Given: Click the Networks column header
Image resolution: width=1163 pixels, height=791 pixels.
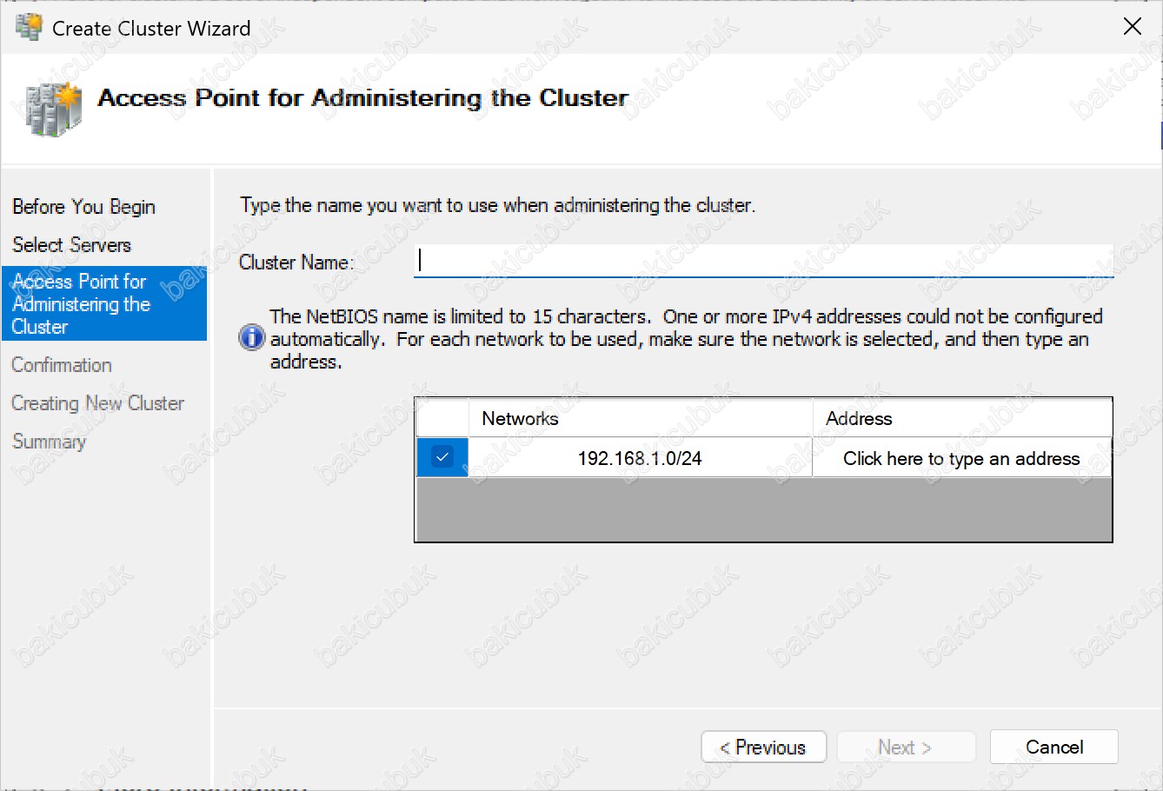Looking at the screenshot, I should click(640, 418).
